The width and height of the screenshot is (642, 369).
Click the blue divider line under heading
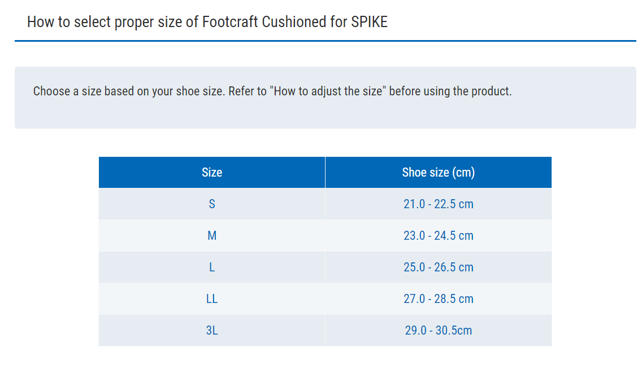click(325, 41)
